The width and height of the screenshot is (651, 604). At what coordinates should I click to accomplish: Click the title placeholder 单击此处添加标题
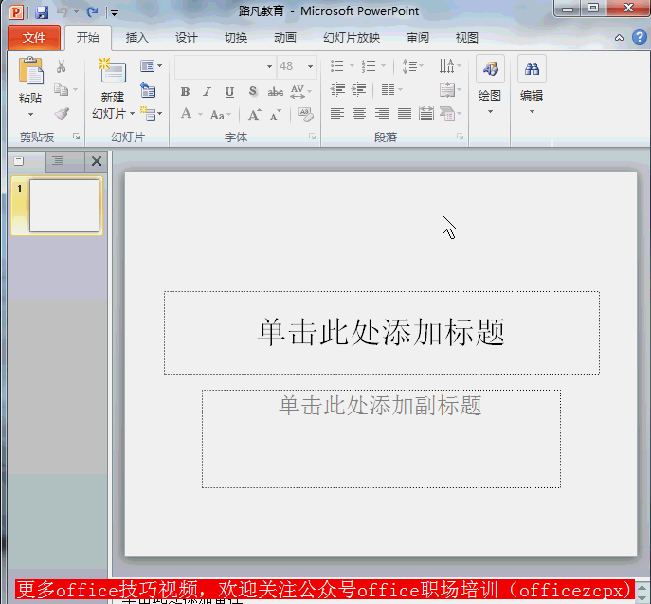(x=381, y=332)
